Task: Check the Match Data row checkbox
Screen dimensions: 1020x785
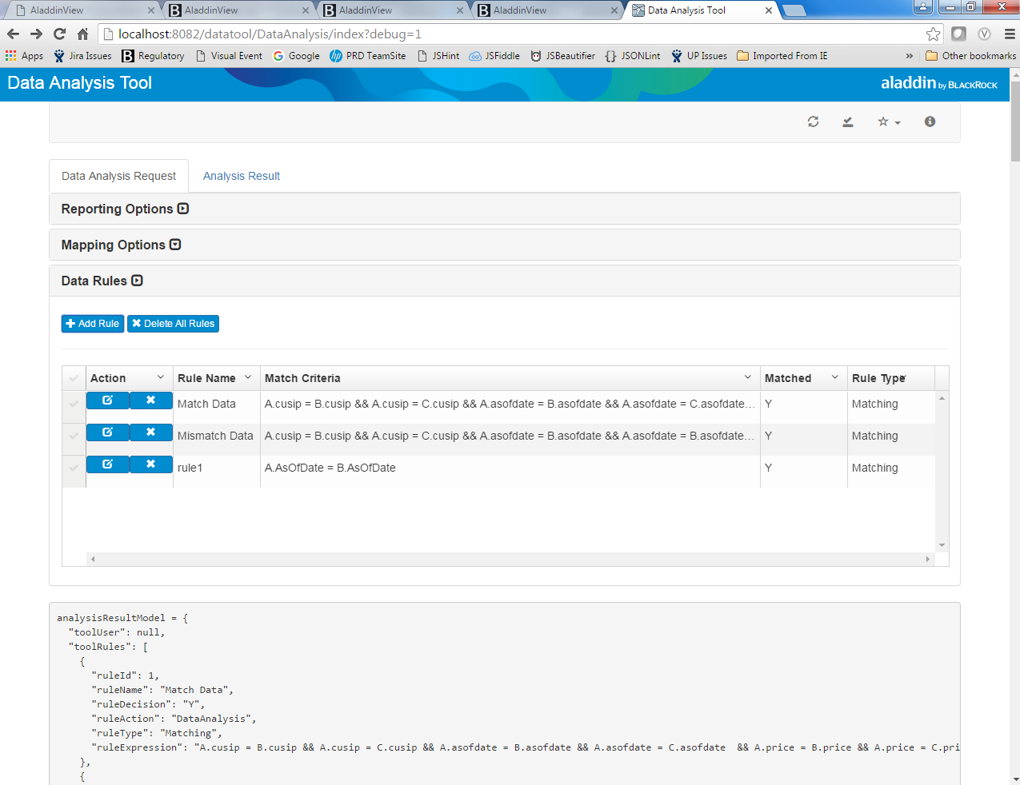Action: [74, 404]
